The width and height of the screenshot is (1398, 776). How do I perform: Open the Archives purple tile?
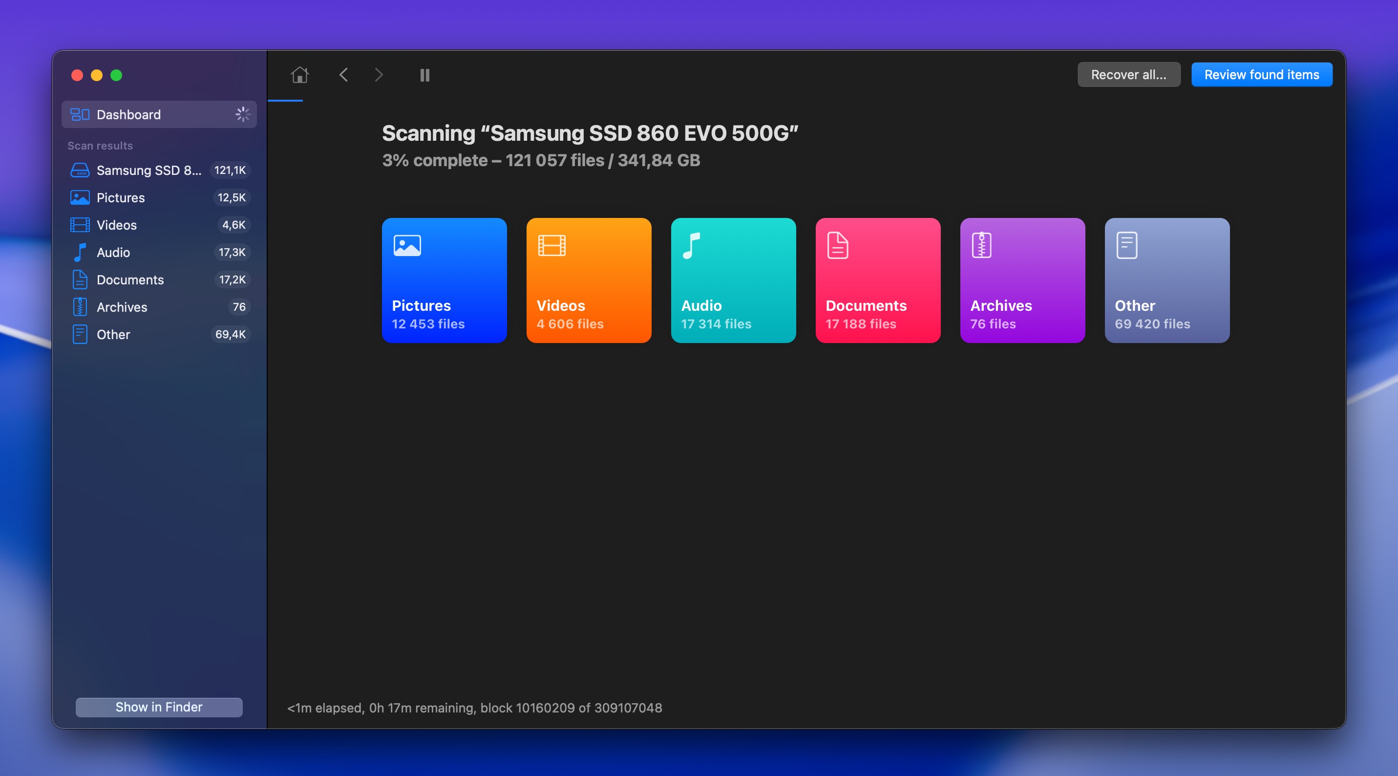pos(1022,280)
